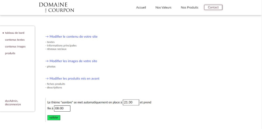
Task: Open produits in sidebar
Action: (10, 53)
